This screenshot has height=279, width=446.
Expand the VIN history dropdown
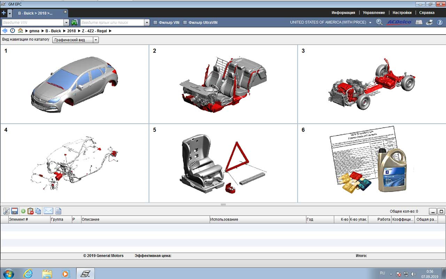(67, 22)
